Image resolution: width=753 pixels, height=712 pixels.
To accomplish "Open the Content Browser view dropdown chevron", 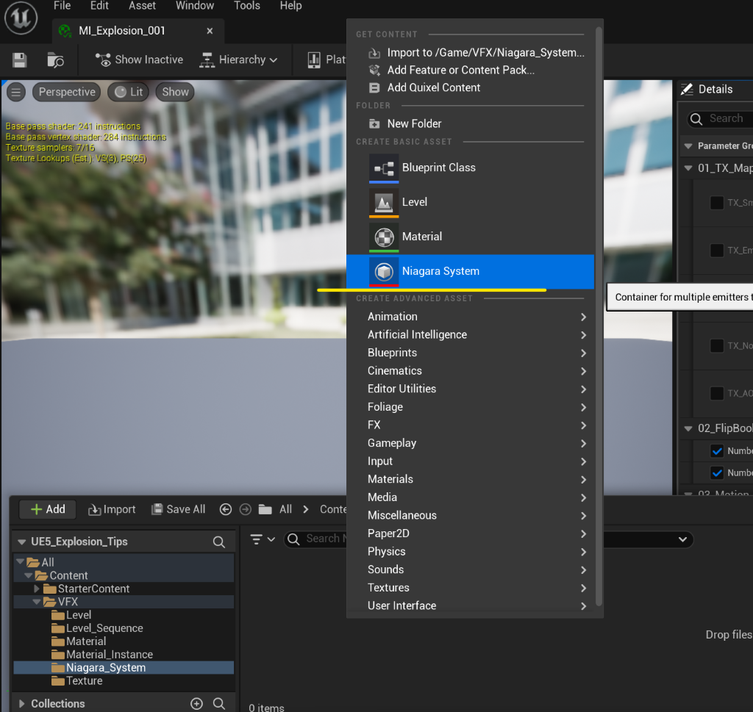I will click(x=682, y=540).
